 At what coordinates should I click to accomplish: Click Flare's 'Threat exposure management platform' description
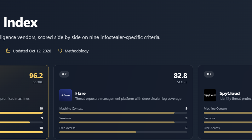coord(128,99)
